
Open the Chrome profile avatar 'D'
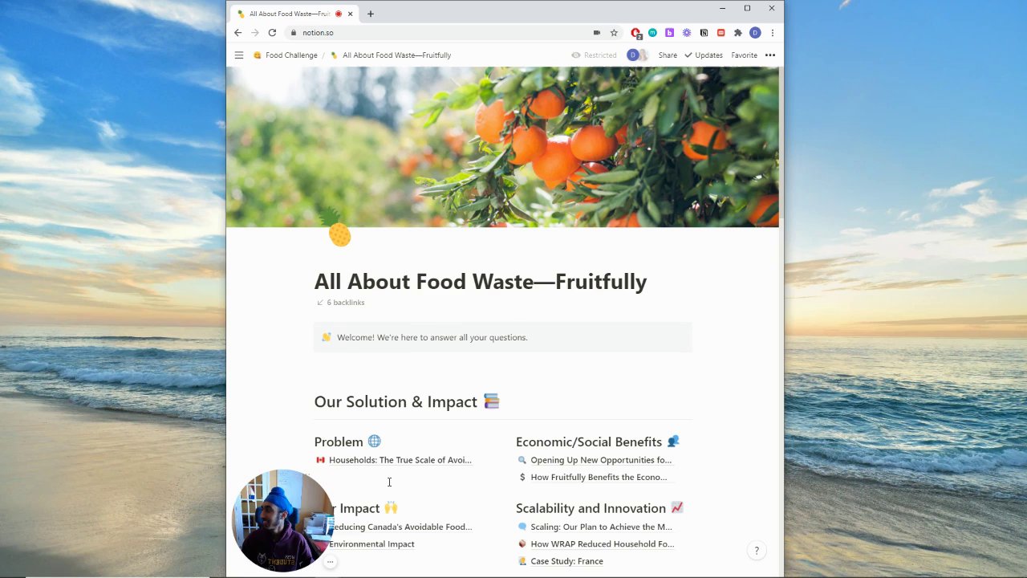[755, 33]
